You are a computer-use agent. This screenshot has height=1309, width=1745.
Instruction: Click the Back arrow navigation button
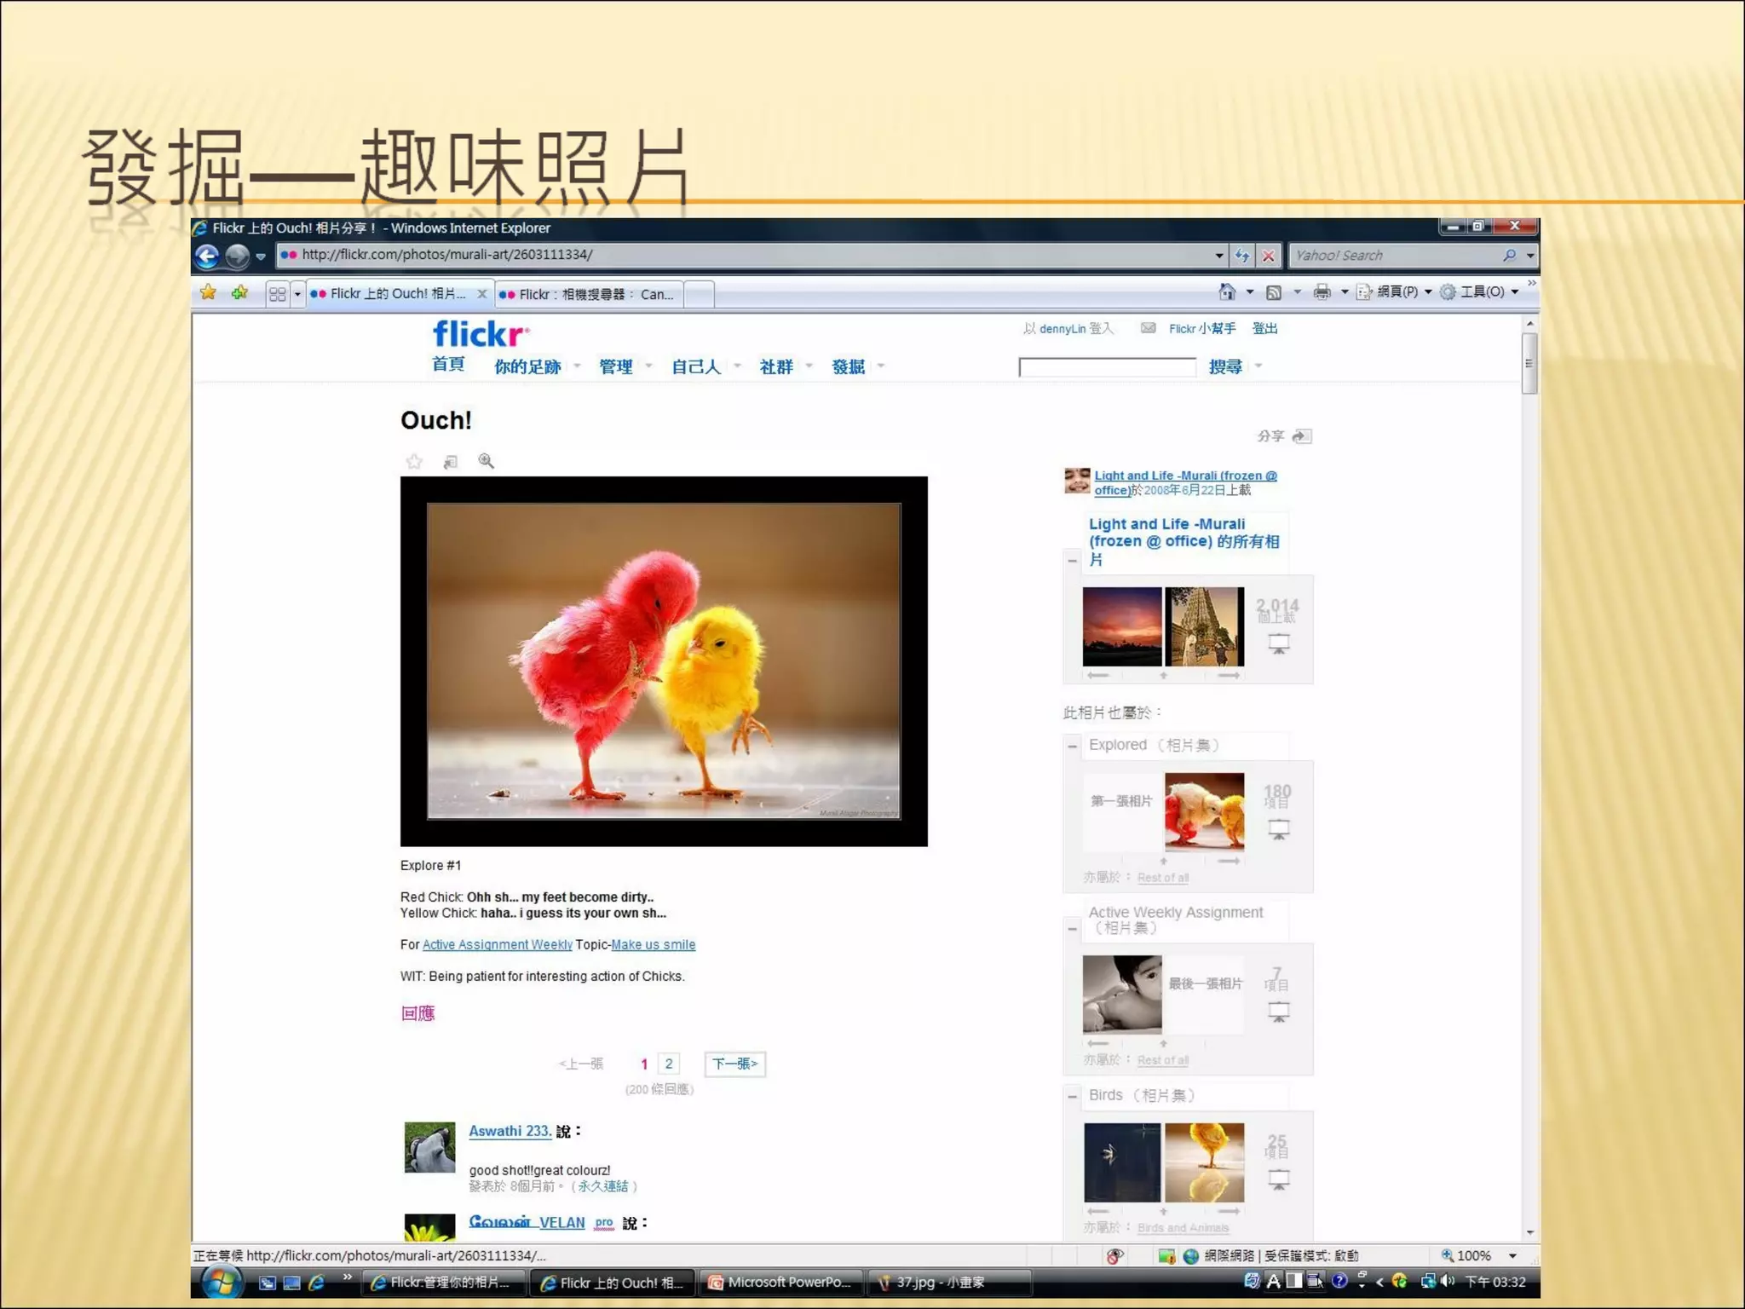pyautogui.click(x=207, y=255)
